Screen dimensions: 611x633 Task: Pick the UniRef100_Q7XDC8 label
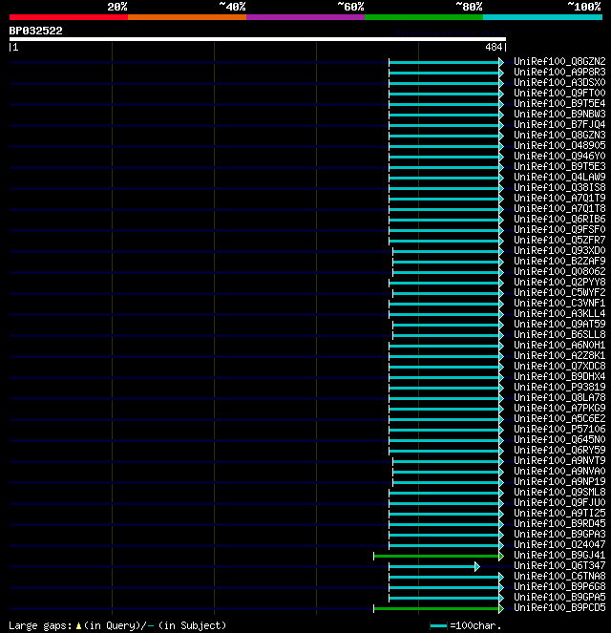click(559, 366)
